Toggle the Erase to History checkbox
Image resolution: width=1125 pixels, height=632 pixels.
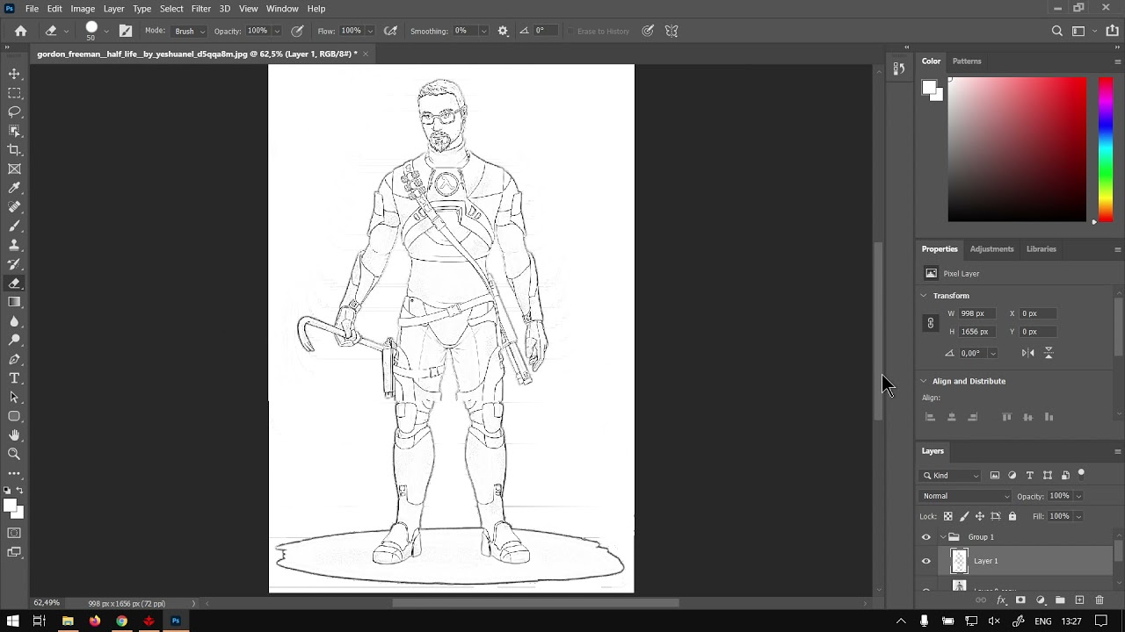[570, 32]
